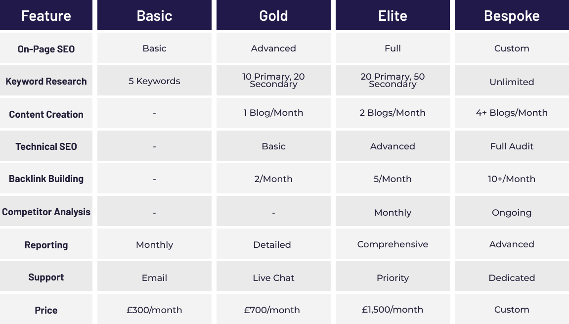This screenshot has height=324, width=569.
Task: Click the Competitor Analysis row label
Action: [x=46, y=212]
